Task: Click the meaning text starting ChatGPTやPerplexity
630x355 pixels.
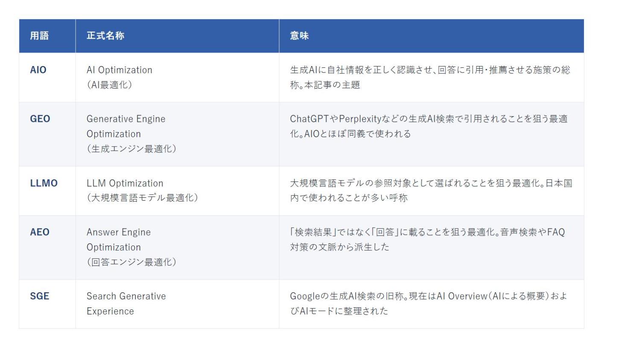Action: click(x=429, y=126)
